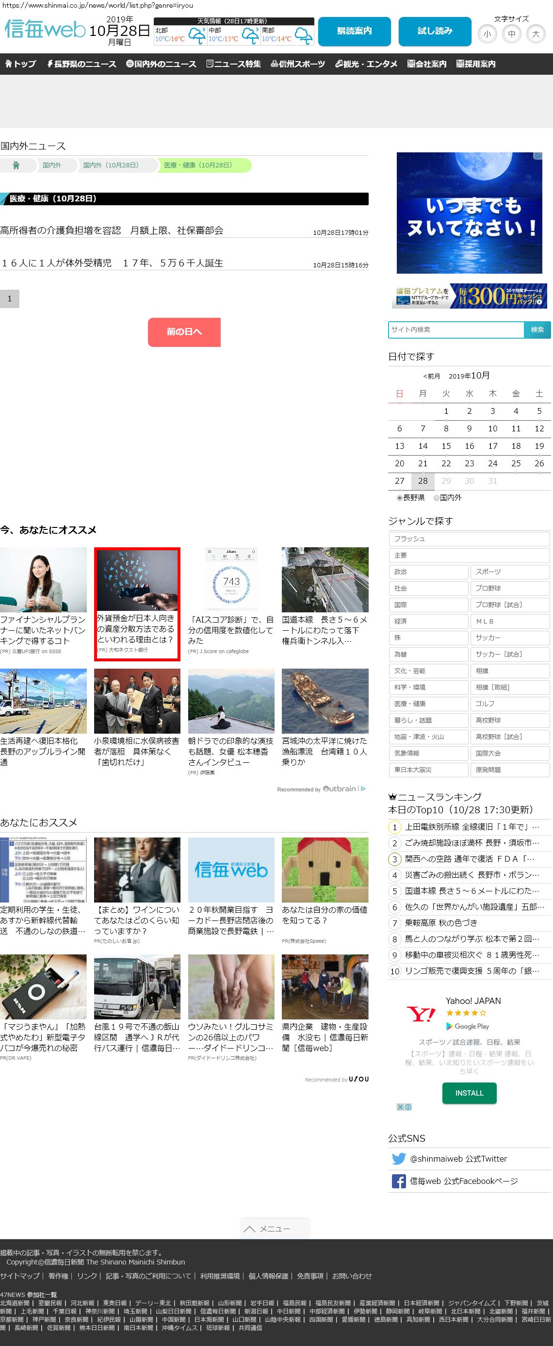Select the 国内外 radio button
The width and height of the screenshot is (553, 1346).
pos(437,498)
